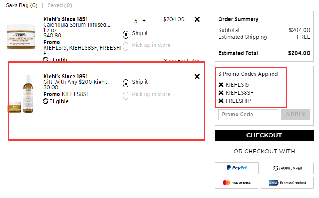Remove the KIEHLS8SF promo code

[221, 92]
